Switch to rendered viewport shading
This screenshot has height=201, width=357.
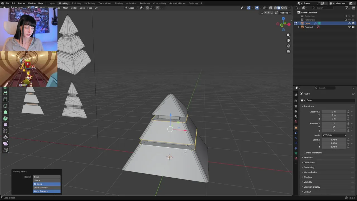pos(286,8)
